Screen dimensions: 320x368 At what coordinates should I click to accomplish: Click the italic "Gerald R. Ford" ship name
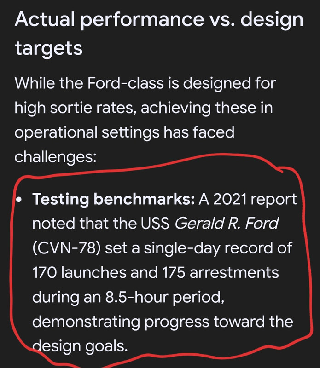click(227, 223)
